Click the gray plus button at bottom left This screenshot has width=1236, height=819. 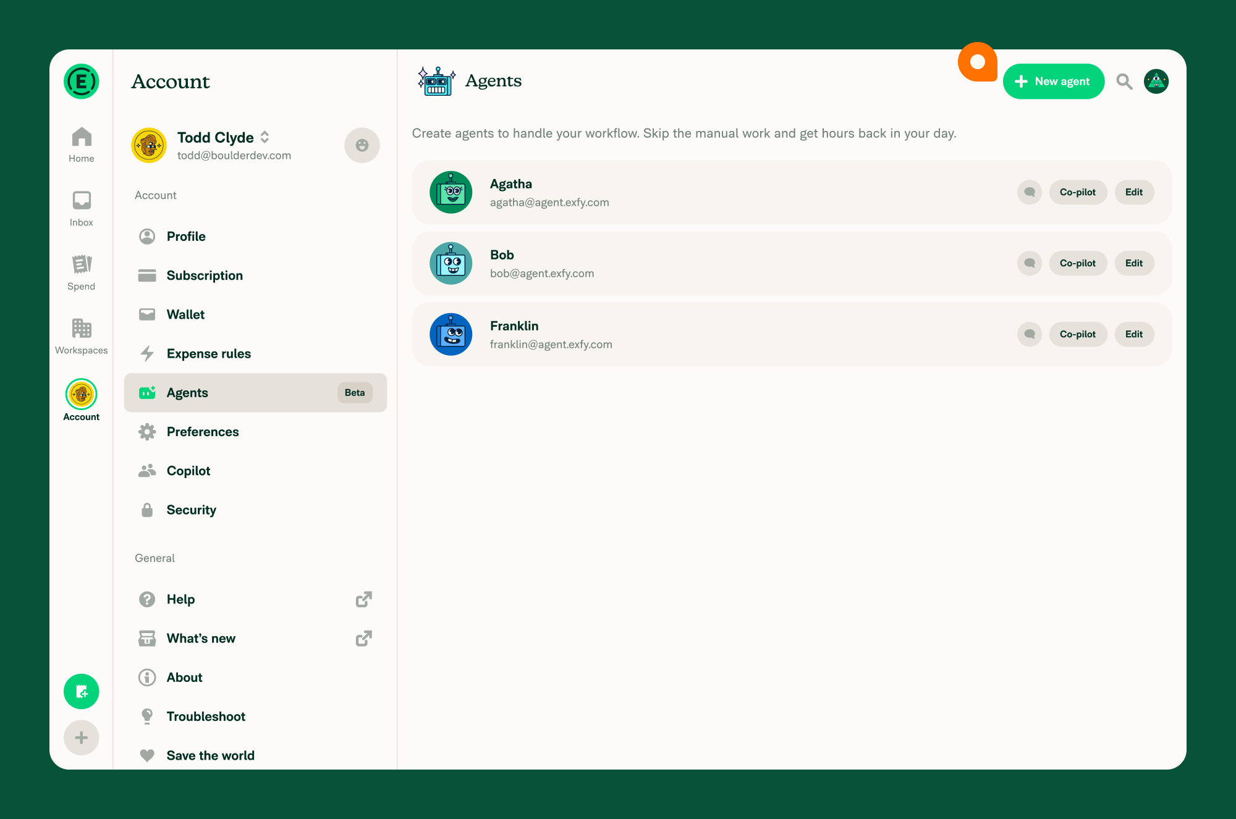click(81, 737)
